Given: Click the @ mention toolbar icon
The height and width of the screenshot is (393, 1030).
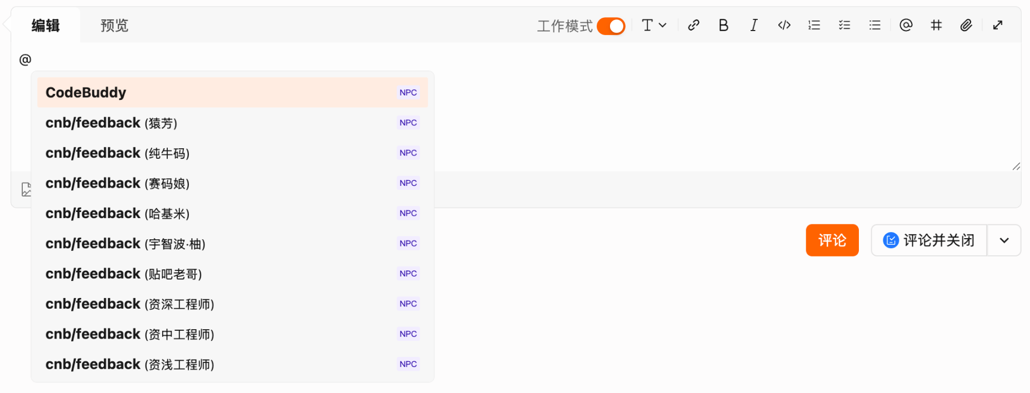Looking at the screenshot, I should (x=906, y=25).
